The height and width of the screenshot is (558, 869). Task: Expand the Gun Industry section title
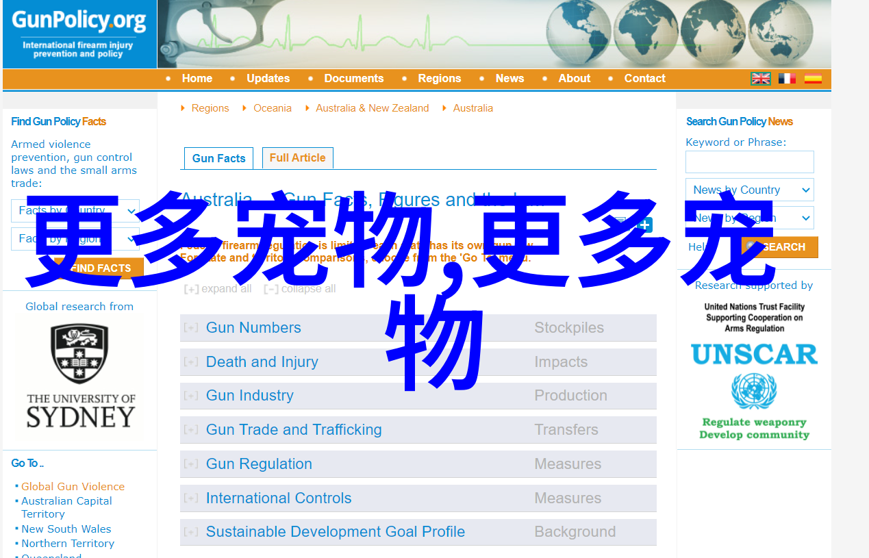point(250,396)
